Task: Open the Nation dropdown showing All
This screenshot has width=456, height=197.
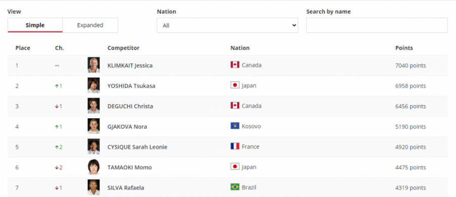Action: [227, 25]
